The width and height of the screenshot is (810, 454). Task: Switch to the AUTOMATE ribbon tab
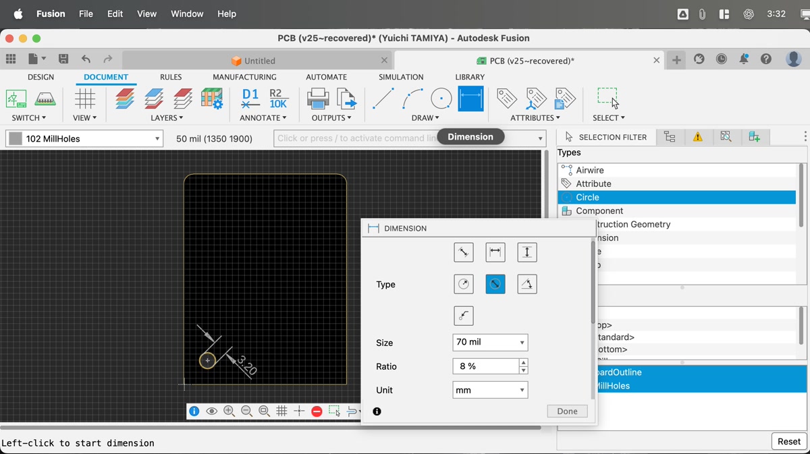click(x=326, y=77)
